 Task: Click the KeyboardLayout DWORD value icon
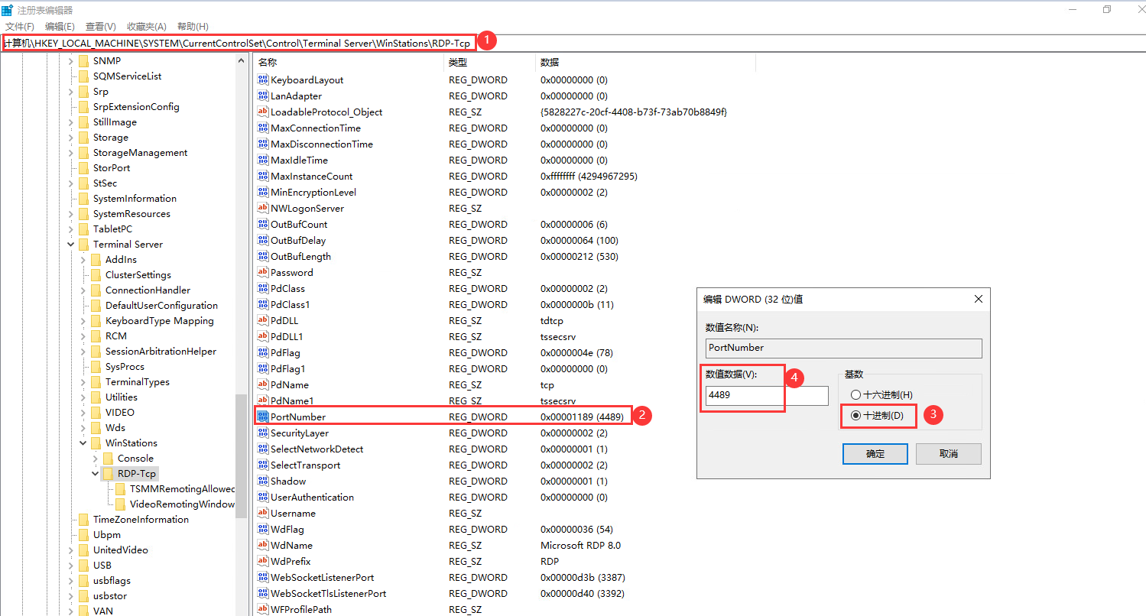tap(264, 80)
